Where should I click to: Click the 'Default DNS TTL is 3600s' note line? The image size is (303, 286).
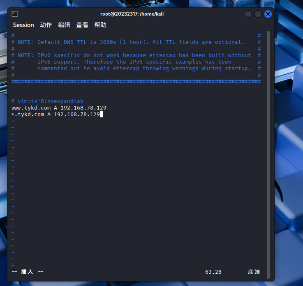click(136, 42)
